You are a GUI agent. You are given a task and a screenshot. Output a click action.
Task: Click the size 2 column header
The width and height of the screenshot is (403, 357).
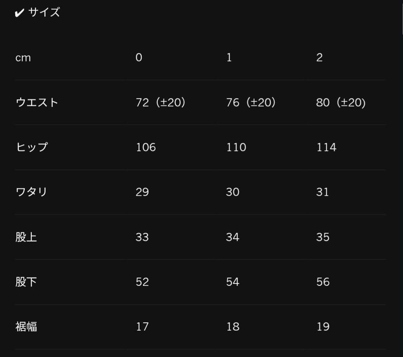coord(319,58)
